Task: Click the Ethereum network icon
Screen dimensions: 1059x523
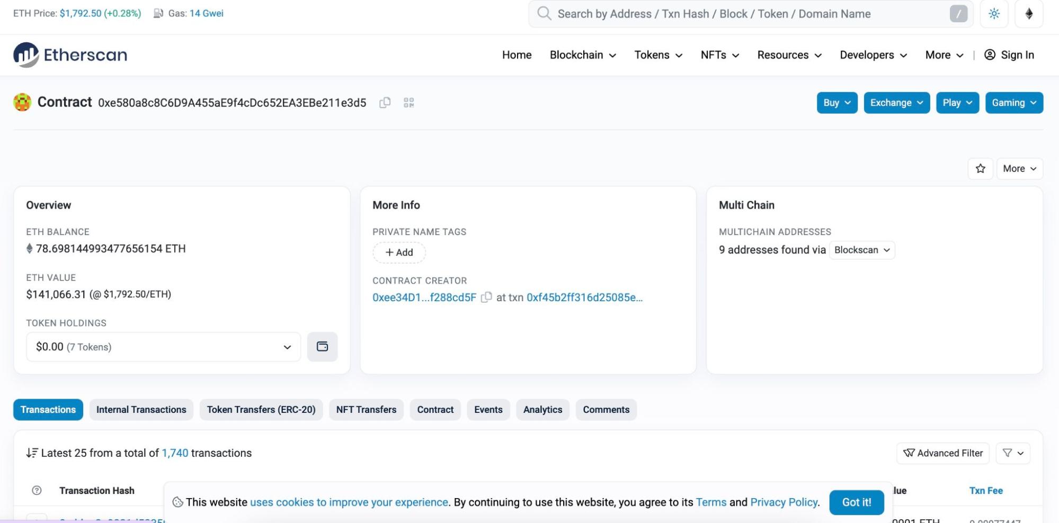Action: pos(1029,14)
